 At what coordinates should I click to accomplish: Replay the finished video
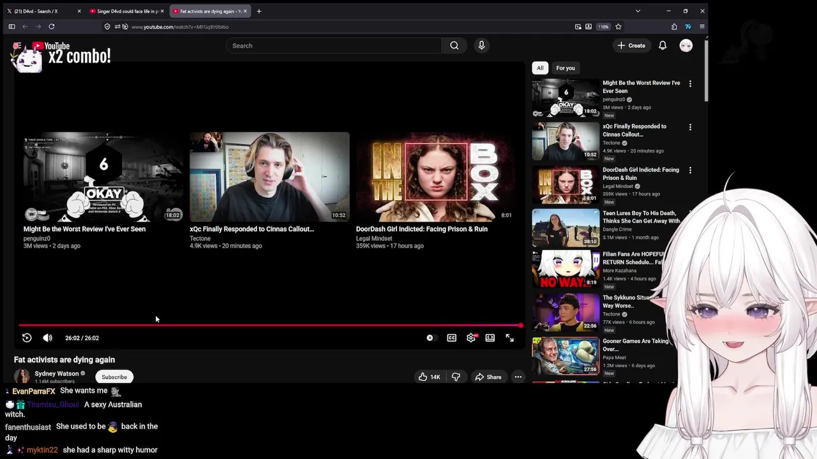(27, 338)
